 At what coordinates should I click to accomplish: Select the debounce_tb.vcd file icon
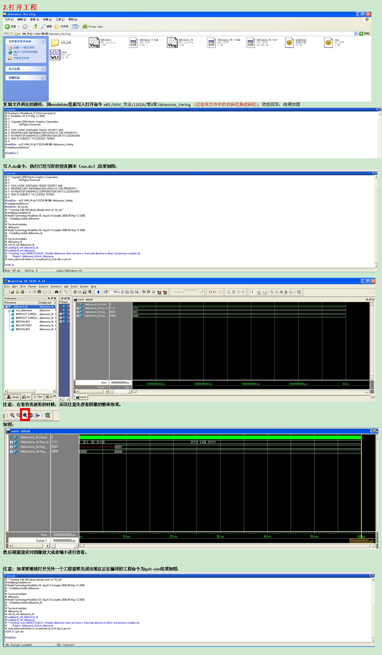(x=250, y=43)
